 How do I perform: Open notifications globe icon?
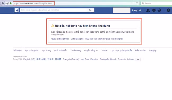[159, 10]
